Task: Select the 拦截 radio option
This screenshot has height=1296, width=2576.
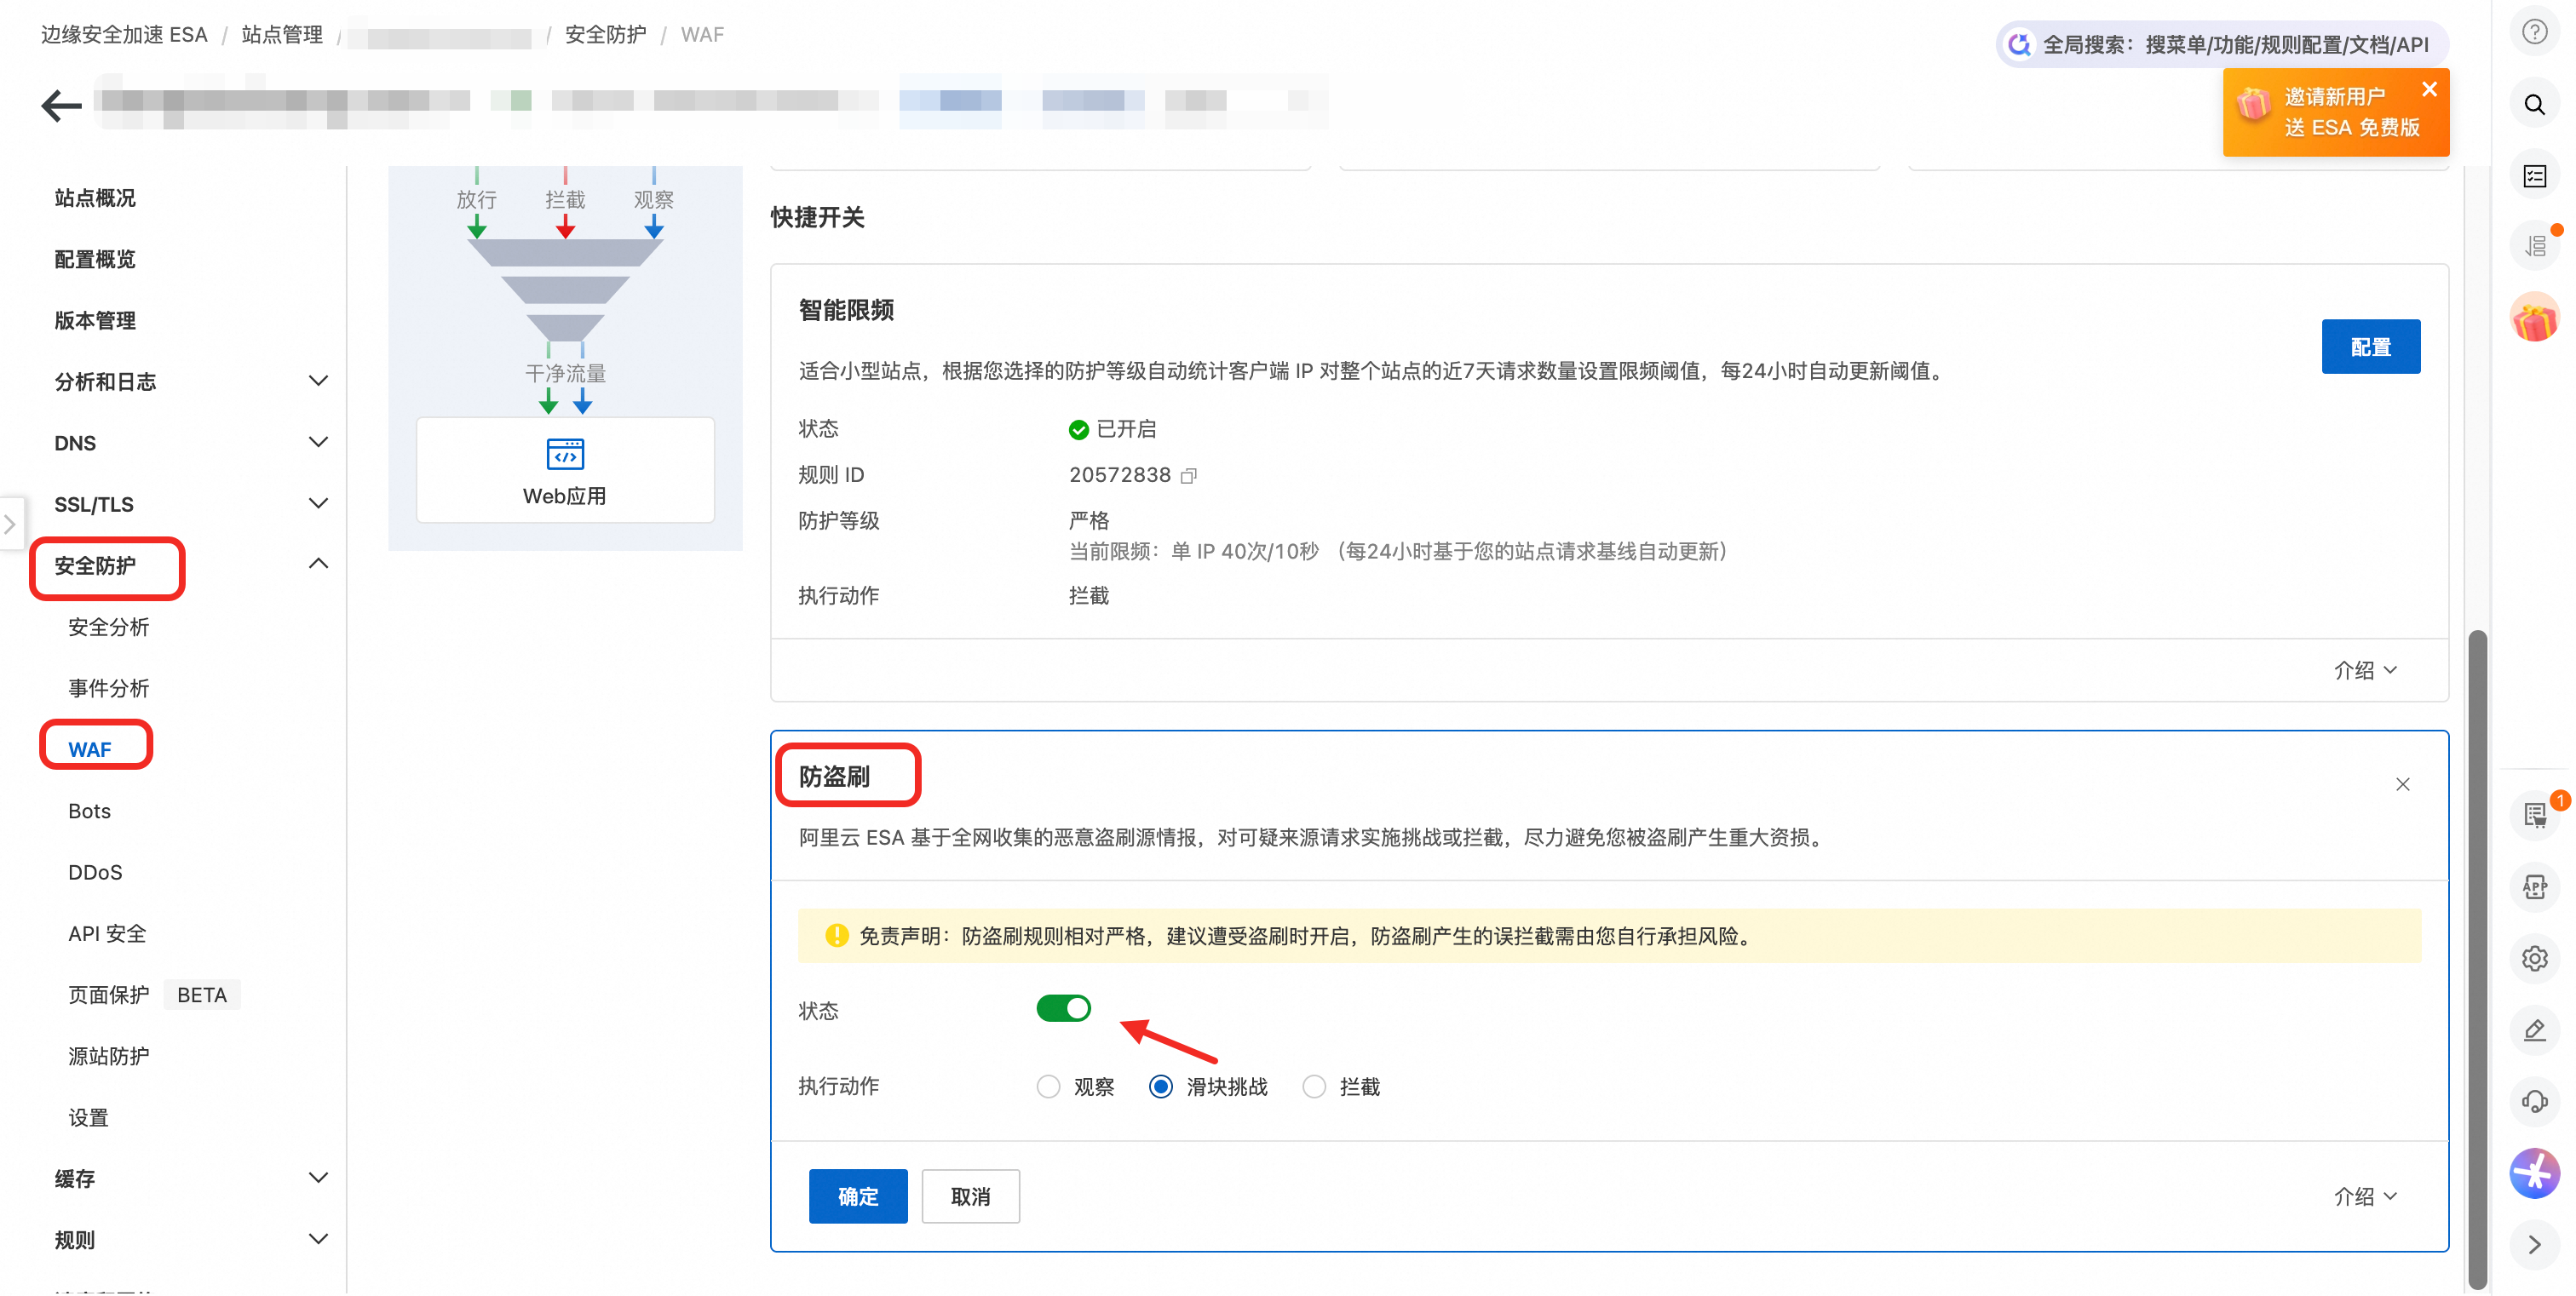Action: [1314, 1087]
